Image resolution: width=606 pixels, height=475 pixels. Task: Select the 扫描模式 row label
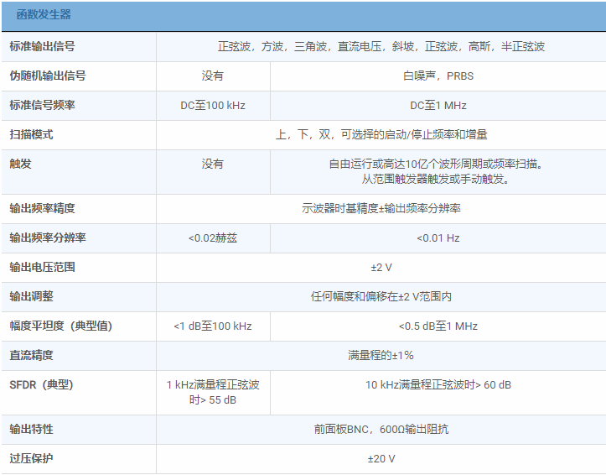[31, 134]
